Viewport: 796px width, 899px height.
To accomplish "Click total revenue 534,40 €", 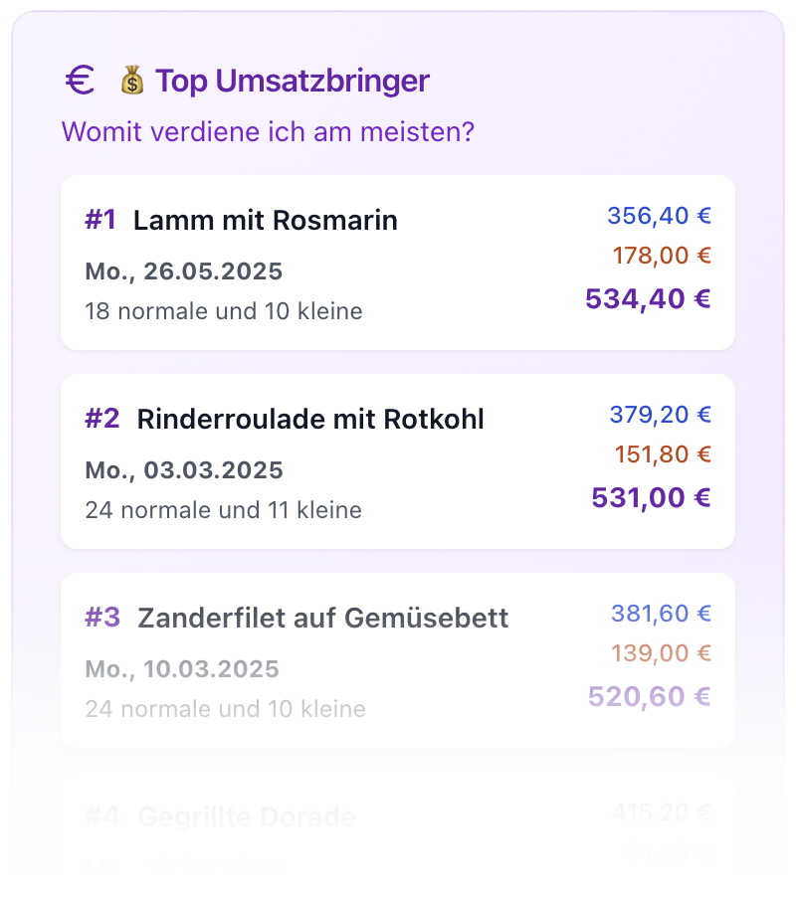I will pyautogui.click(x=648, y=298).
